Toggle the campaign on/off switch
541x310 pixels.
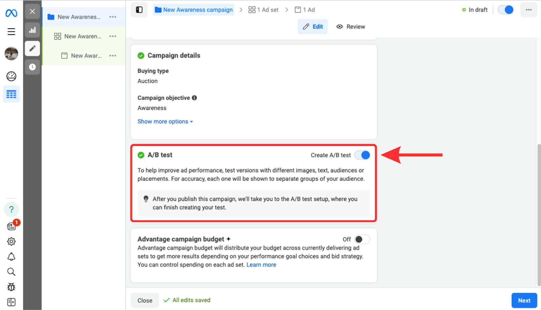point(505,10)
